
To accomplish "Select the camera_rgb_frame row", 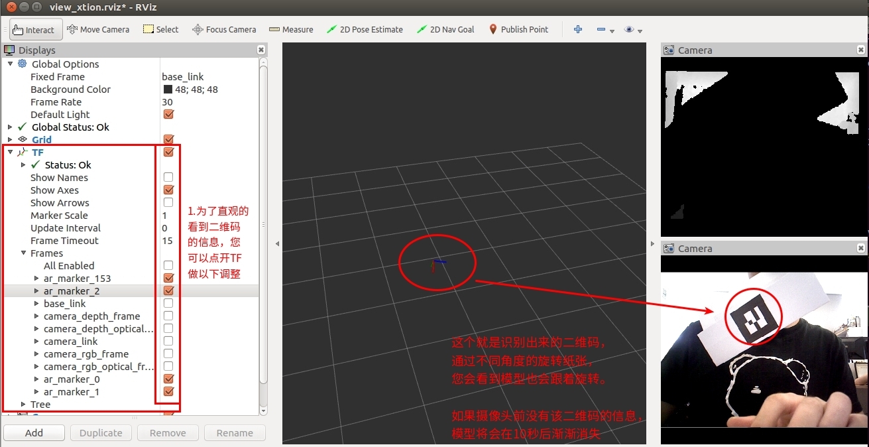I will (86, 353).
